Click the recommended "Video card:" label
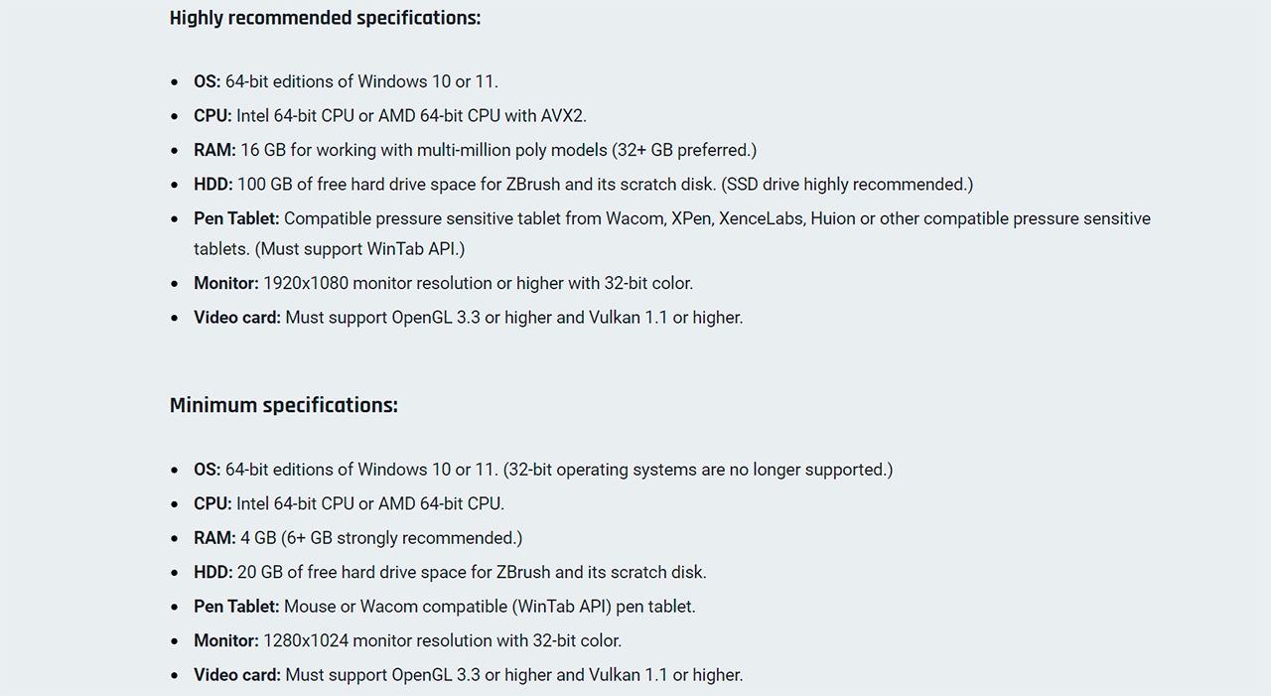The image size is (1271, 696). coord(237,318)
